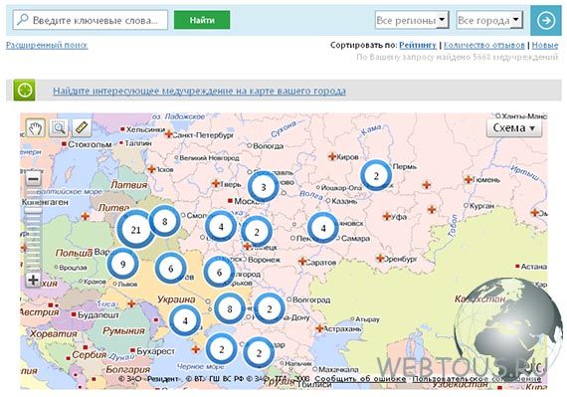
Task: Expand the Все города dropdown
Action: 489,20
